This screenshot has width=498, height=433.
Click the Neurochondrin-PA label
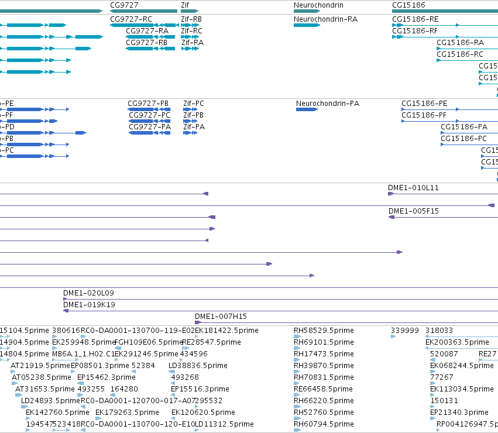[328, 104]
